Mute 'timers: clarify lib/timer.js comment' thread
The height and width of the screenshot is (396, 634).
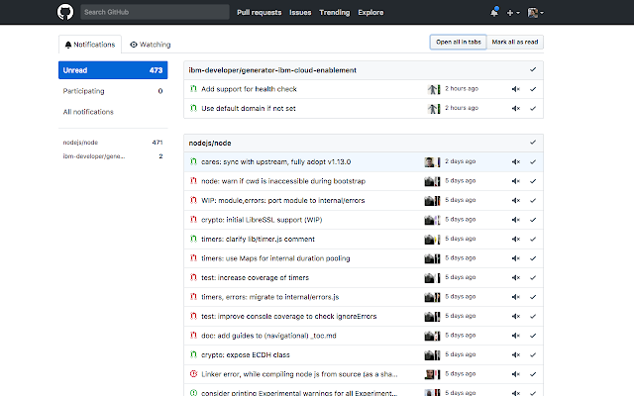point(515,239)
